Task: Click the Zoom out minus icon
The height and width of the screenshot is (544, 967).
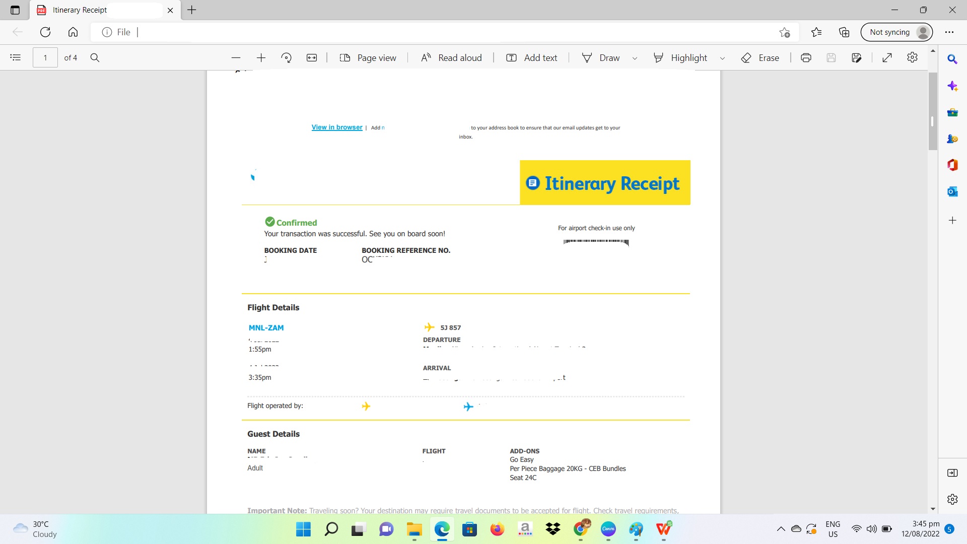Action: [236, 58]
